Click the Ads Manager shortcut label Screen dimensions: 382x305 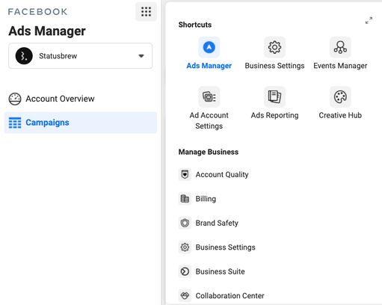click(209, 66)
